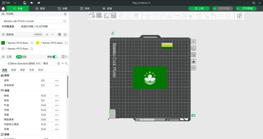Select the 其他 others settings tab
The width and height of the screenshot is (263, 139).
(x=41, y=70)
